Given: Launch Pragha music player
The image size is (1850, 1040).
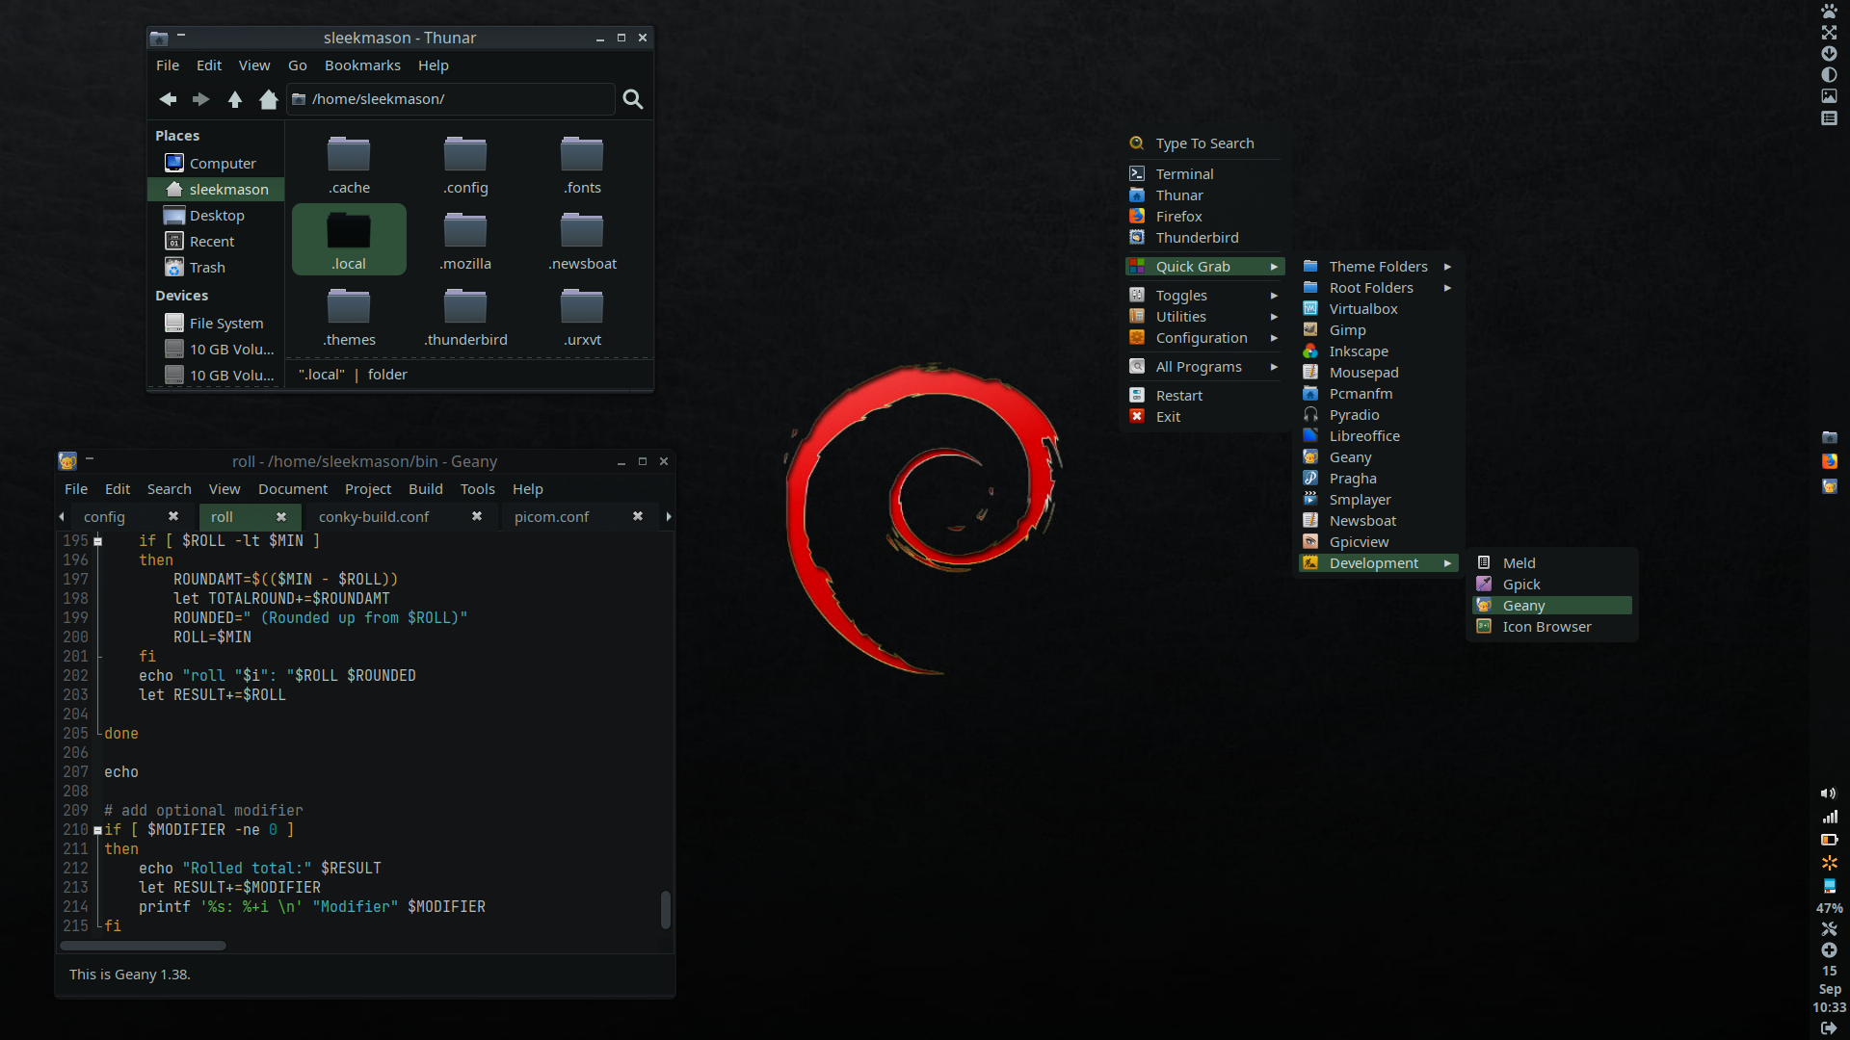Looking at the screenshot, I should pos(1378,479).
